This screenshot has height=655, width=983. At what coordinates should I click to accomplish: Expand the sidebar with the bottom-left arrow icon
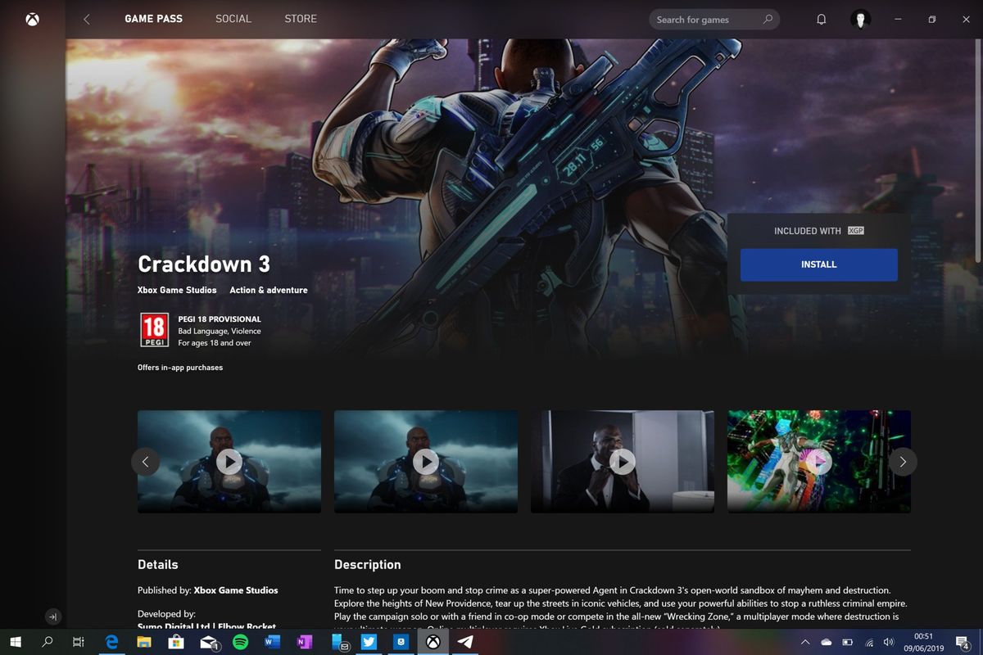[52, 617]
